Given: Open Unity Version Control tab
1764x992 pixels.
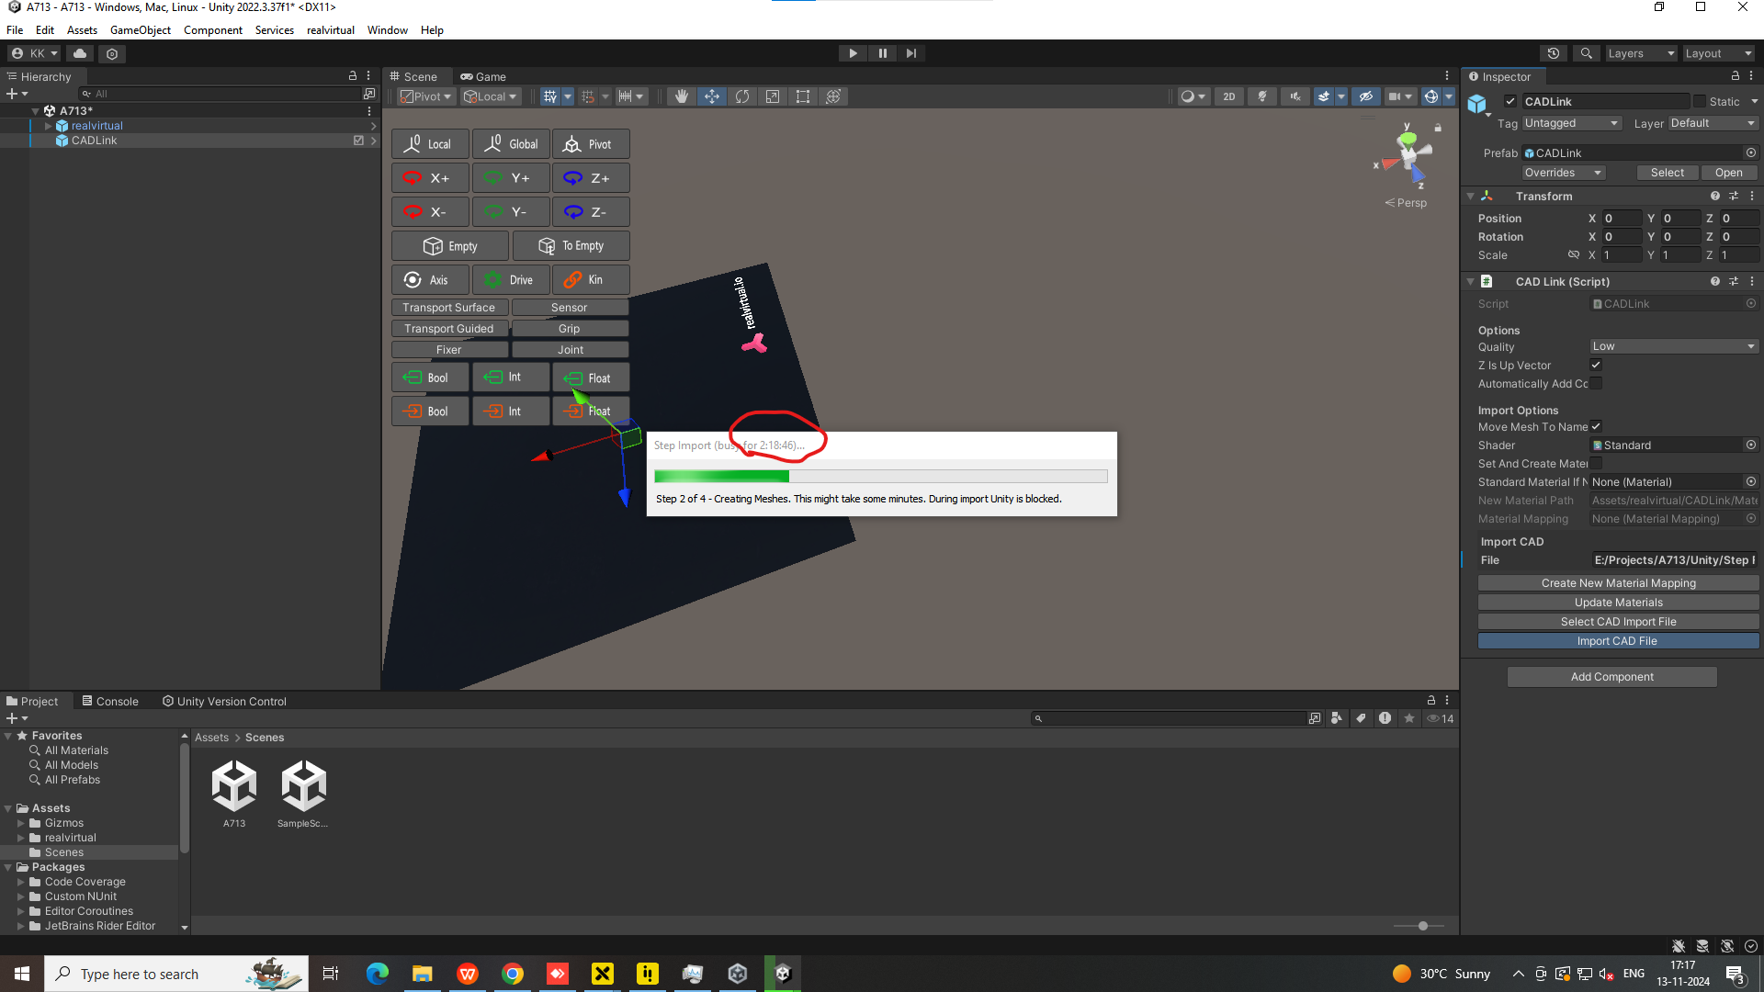Looking at the screenshot, I should (x=224, y=702).
